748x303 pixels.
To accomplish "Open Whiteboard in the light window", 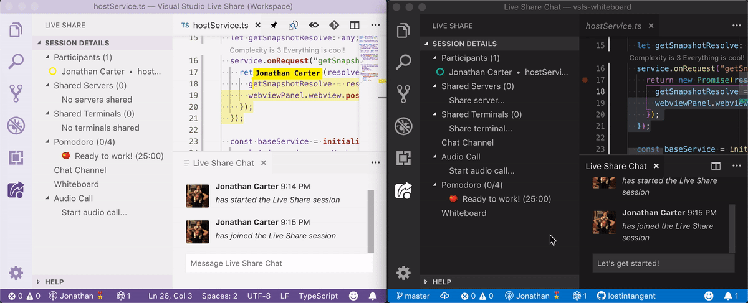I will click(76, 184).
